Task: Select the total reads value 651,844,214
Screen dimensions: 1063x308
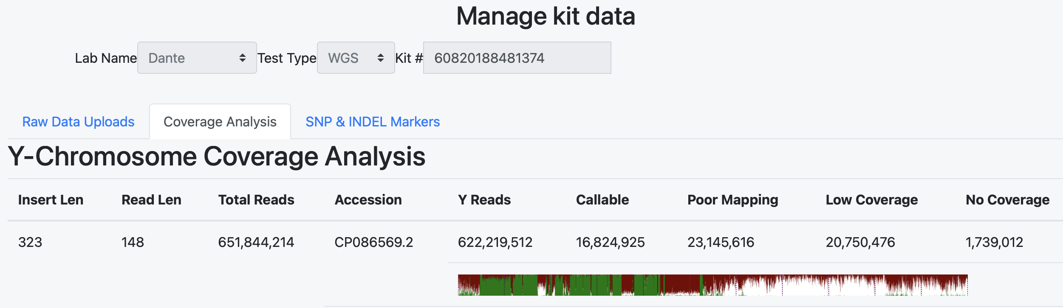Action: pyautogui.click(x=256, y=242)
